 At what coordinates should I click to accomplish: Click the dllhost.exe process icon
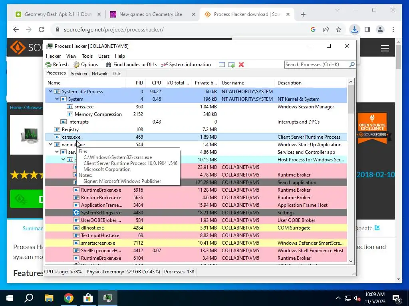pyautogui.click(x=76, y=228)
